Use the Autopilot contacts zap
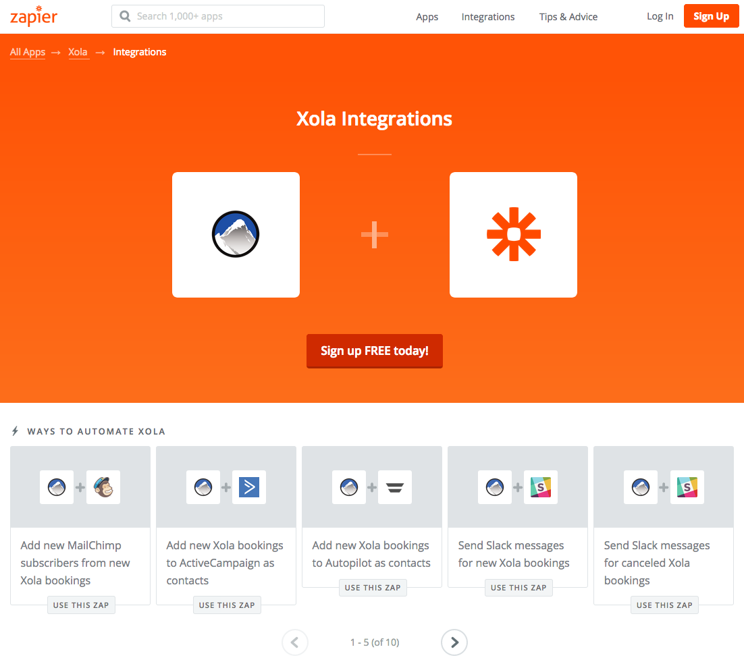This screenshot has width=744, height=664. 373,588
